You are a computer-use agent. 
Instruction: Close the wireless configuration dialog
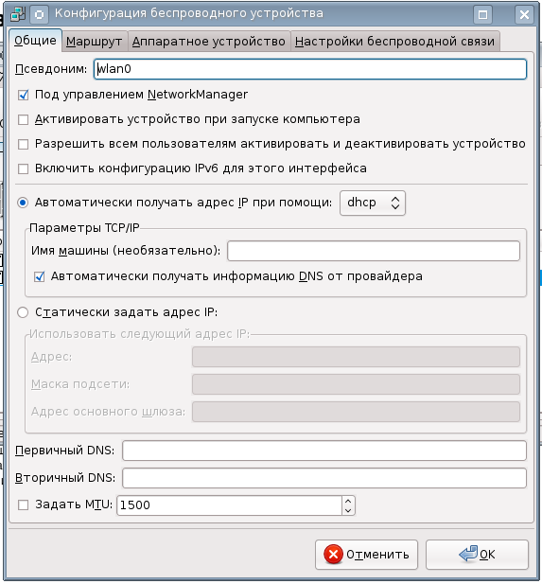click(524, 14)
